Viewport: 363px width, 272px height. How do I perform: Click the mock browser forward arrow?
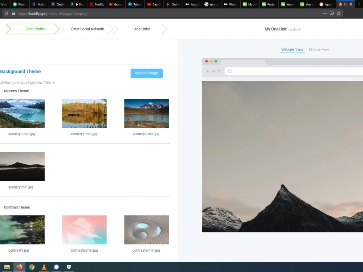(213, 71)
